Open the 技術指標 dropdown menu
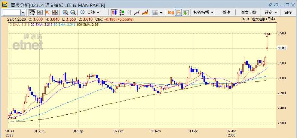This screenshot has height=138, width=297. [203, 13]
